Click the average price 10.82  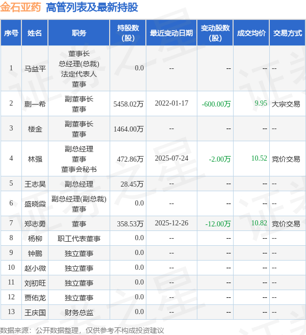coord(259,223)
